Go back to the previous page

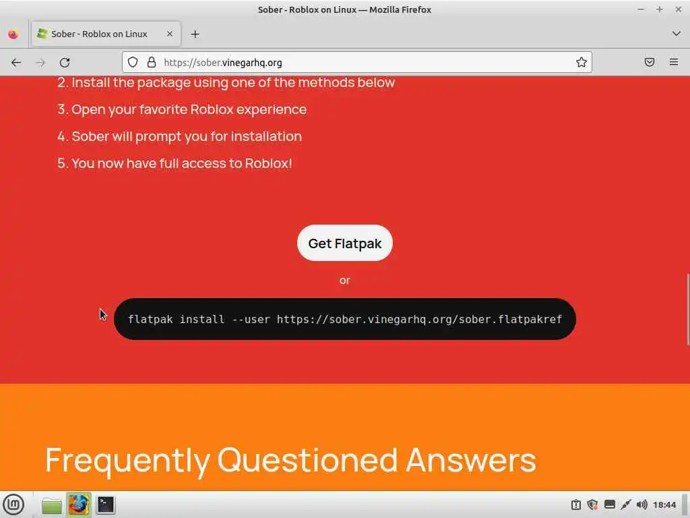pyautogui.click(x=16, y=63)
